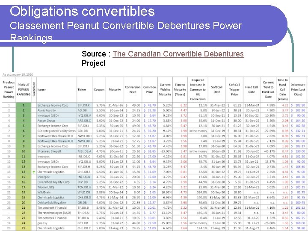Select the Morneau Shepell issuer cell
The width and height of the screenshot is (308, 231).
(56, 151)
